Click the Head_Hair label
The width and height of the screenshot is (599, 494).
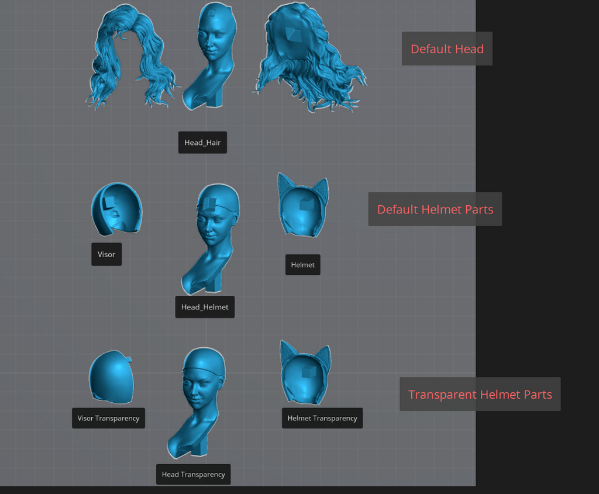(x=202, y=143)
